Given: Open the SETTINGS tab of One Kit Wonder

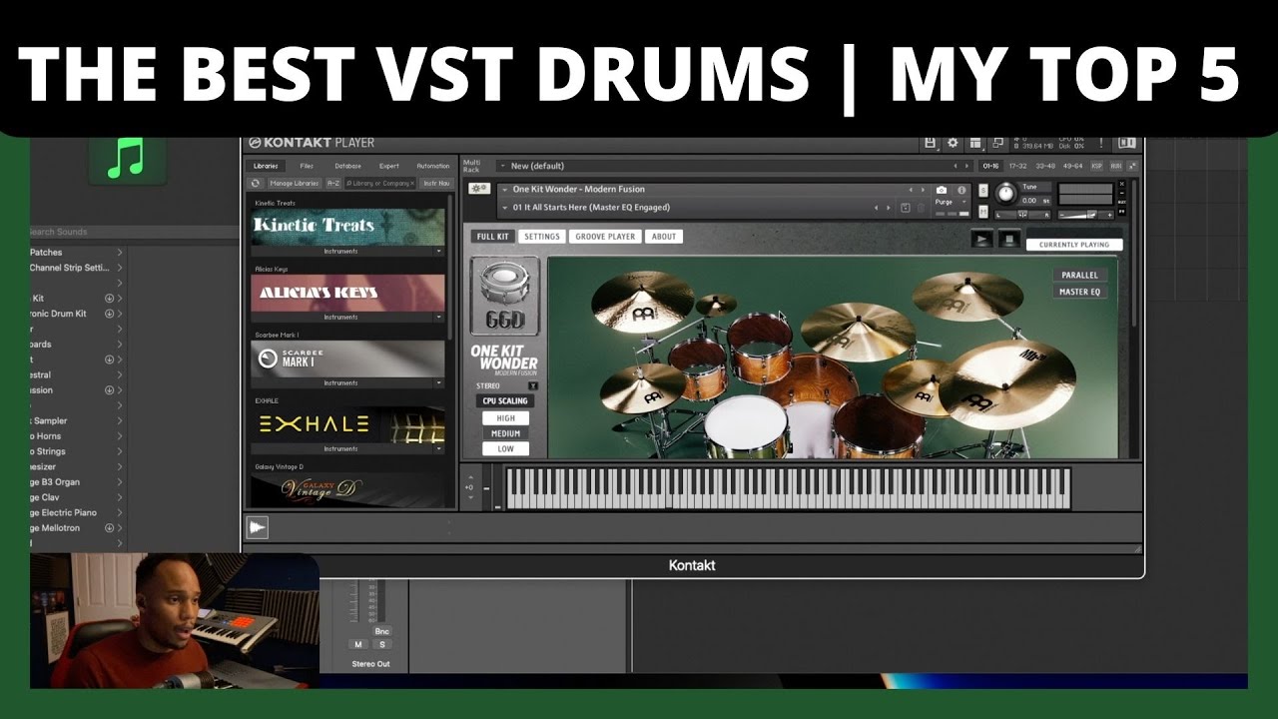Looking at the screenshot, I should click(542, 237).
